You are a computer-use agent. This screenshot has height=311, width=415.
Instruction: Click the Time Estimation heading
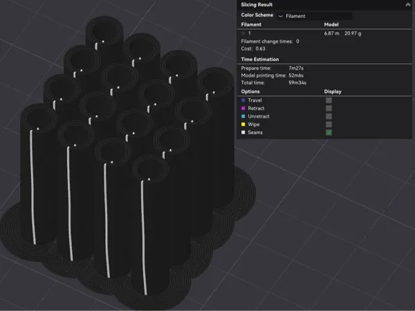(x=260, y=59)
